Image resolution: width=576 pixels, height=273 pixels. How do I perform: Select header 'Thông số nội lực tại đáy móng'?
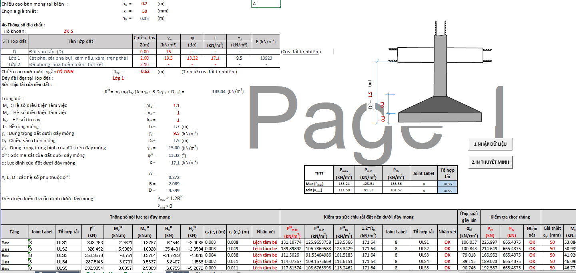click(x=140, y=217)
